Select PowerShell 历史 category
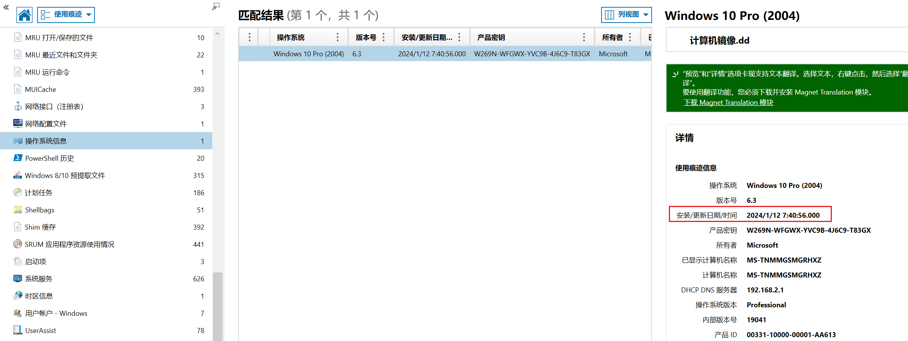908x341 pixels. tap(106, 158)
